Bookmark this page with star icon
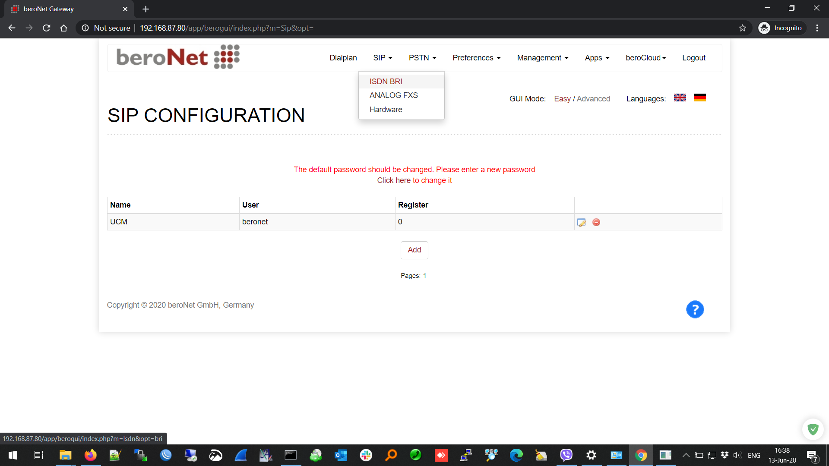The width and height of the screenshot is (829, 466). pyautogui.click(x=743, y=28)
